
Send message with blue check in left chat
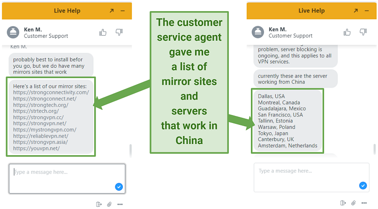click(119, 187)
